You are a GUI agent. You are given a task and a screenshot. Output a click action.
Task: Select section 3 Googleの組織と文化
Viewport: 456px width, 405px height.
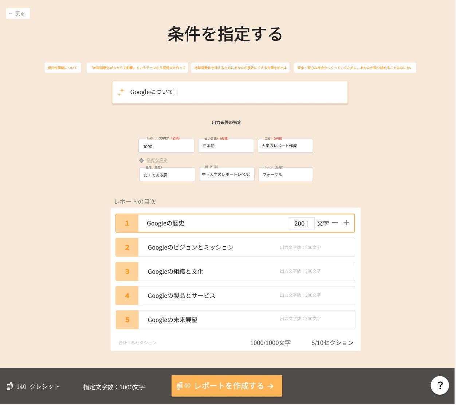(x=235, y=271)
